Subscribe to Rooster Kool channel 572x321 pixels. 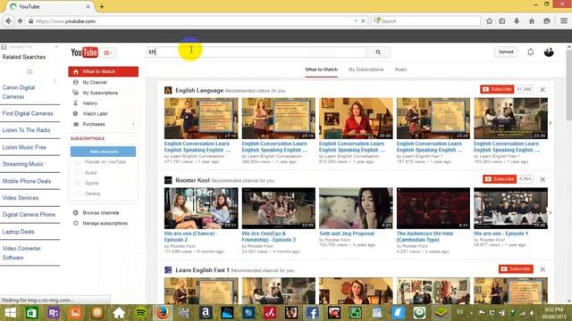(500, 179)
